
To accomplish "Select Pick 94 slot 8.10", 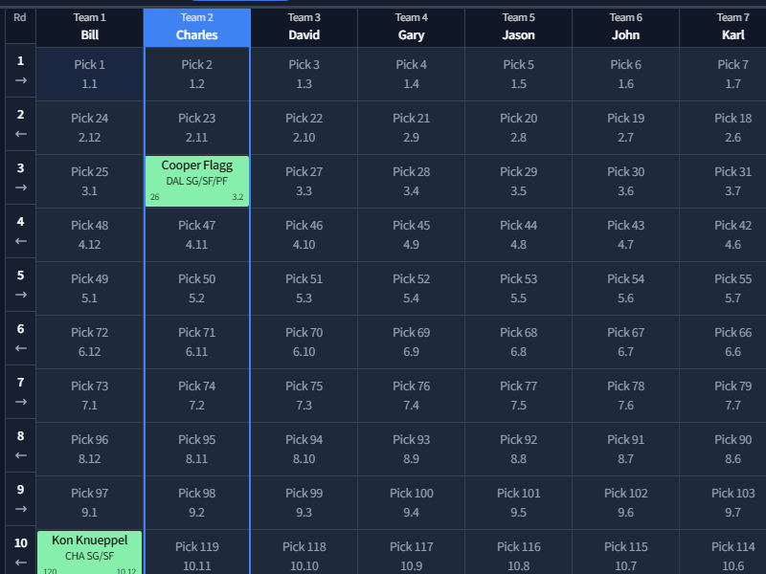I will coord(304,449).
